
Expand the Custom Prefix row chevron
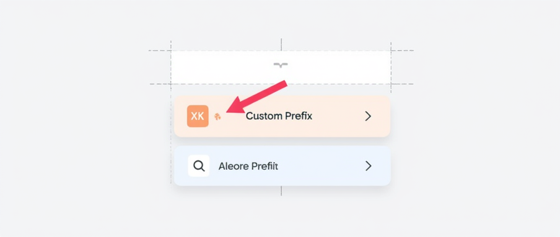point(368,116)
